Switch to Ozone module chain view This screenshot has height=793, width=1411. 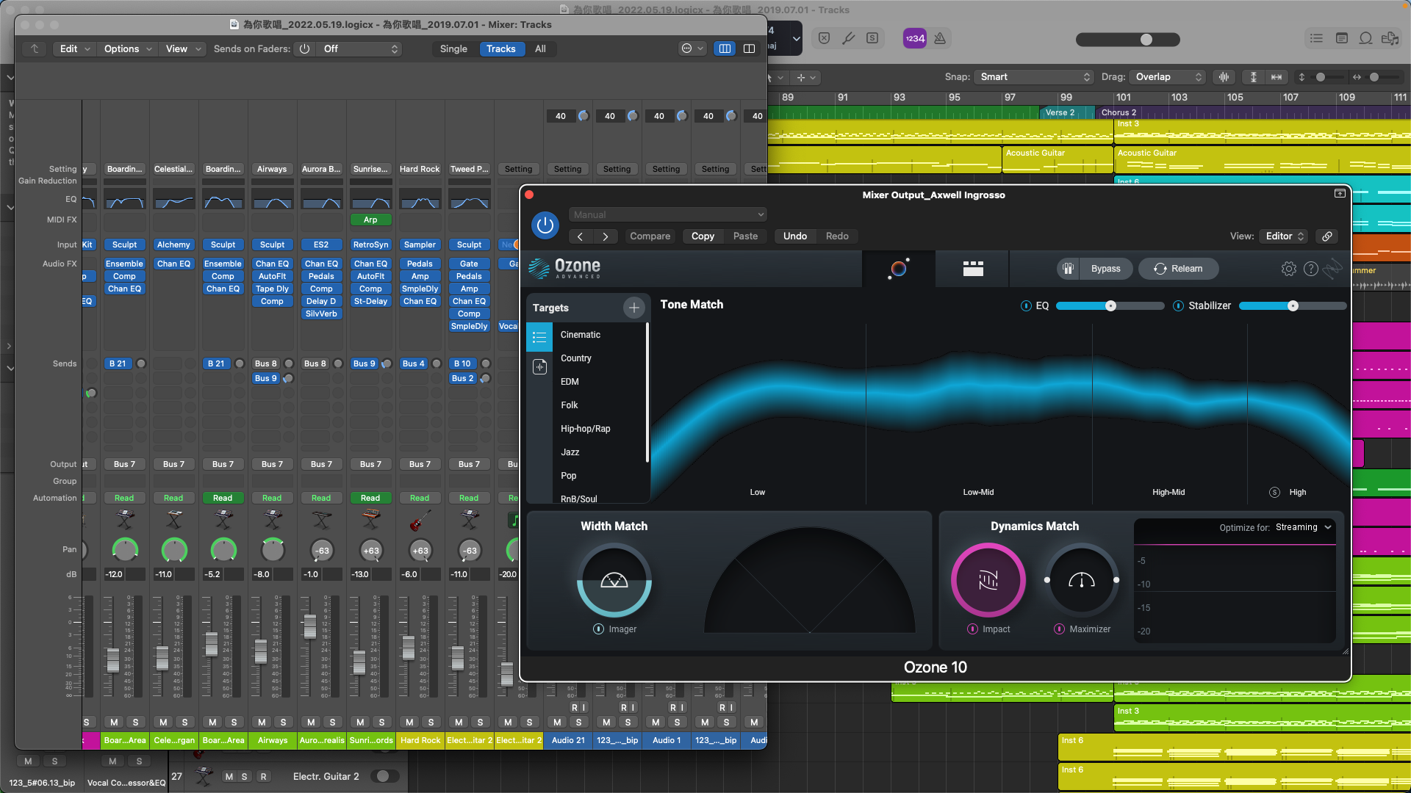coord(973,269)
